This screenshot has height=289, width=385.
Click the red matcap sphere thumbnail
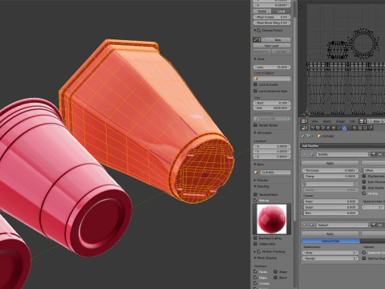pos(272,218)
